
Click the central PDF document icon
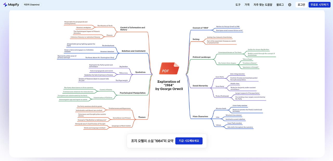click(x=169, y=68)
